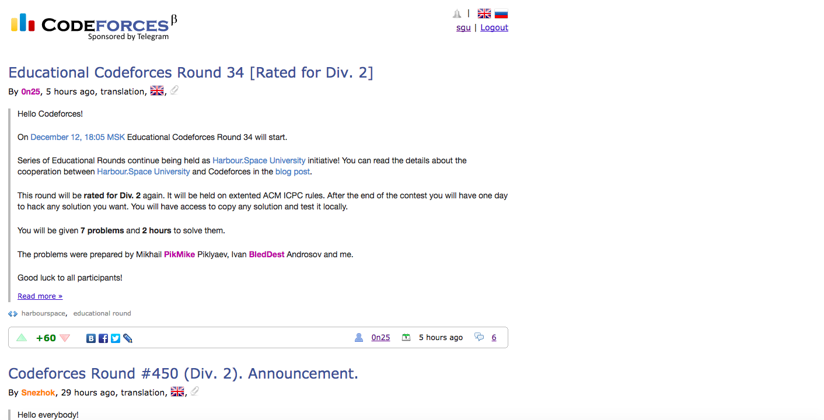Click the Codeforces logo
824x420 pixels.
pyautogui.click(x=93, y=26)
